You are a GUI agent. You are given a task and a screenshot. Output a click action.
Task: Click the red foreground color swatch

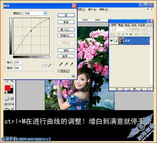click(x=7, y=88)
